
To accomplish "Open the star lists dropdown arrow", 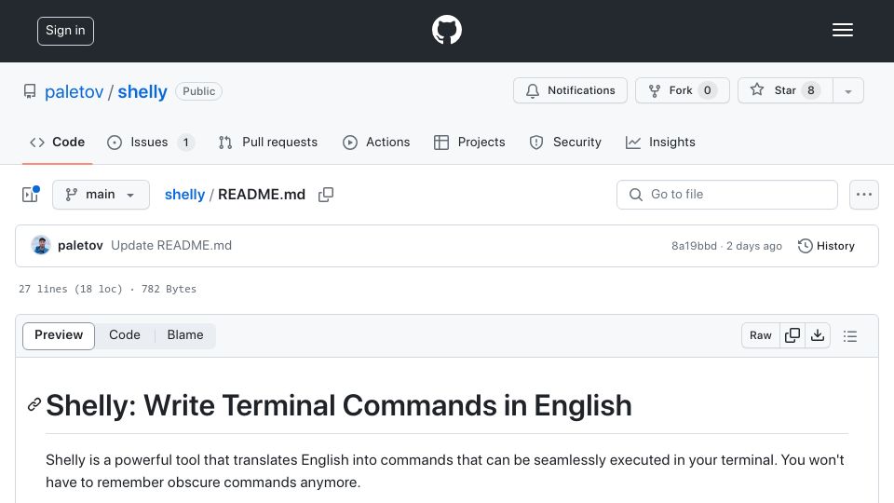I will coord(847,90).
